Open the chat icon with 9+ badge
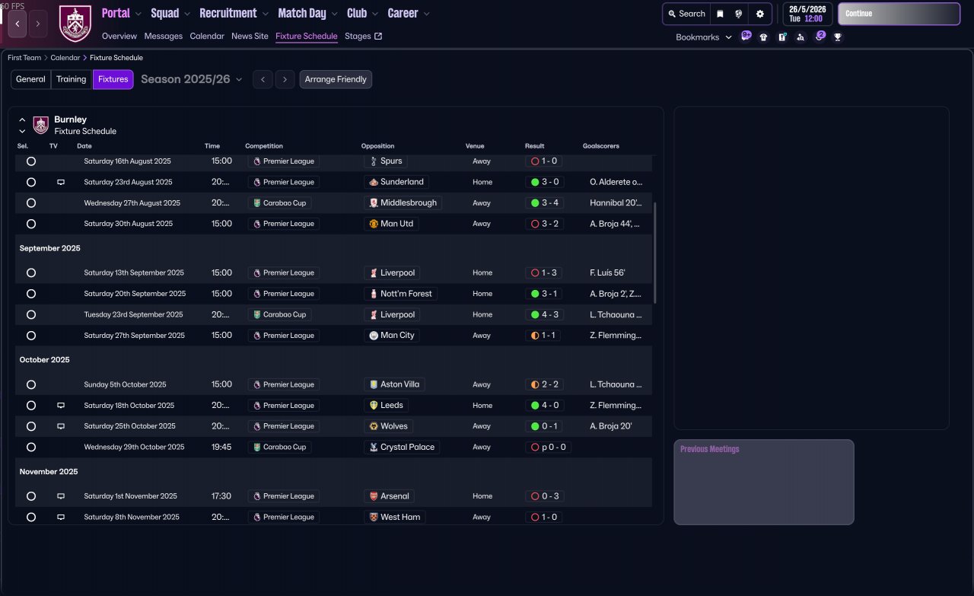The height and width of the screenshot is (596, 974). [x=746, y=36]
